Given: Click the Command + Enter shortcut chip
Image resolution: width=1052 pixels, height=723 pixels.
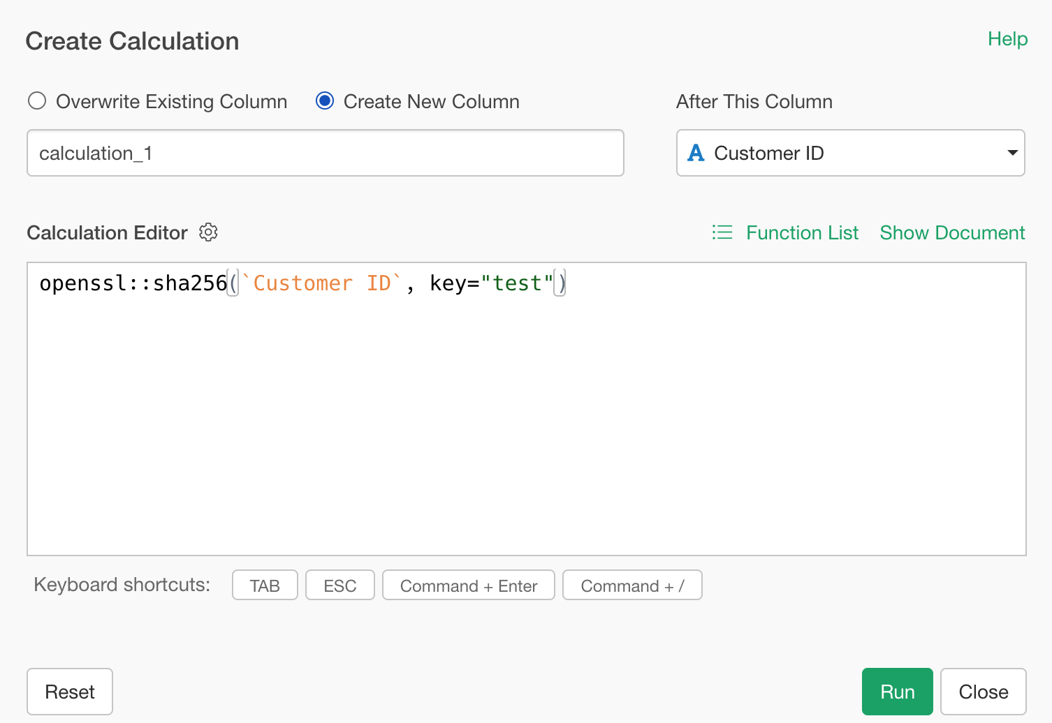Looking at the screenshot, I should coord(468,586).
